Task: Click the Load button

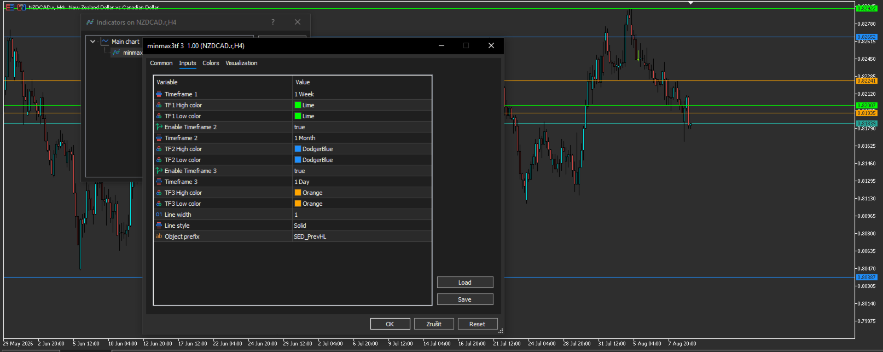Action: point(465,282)
